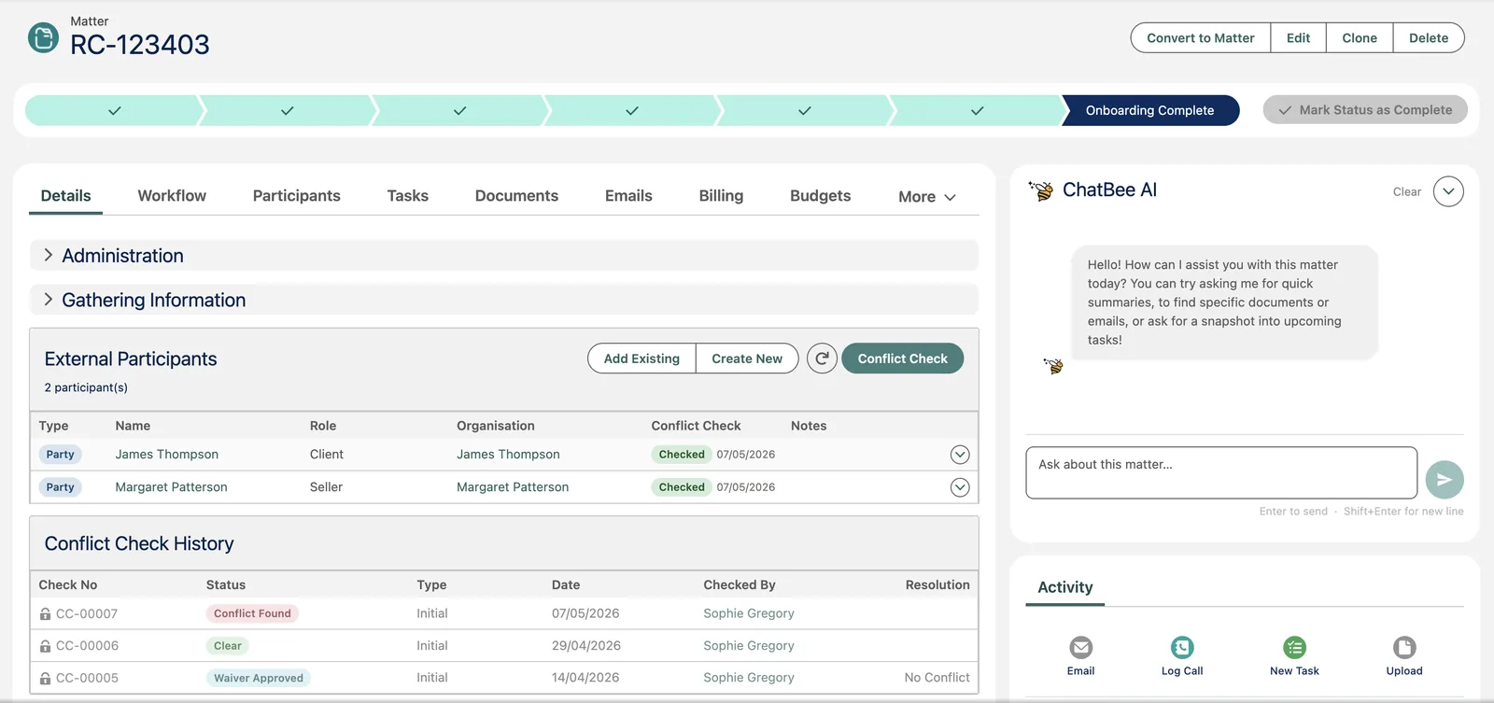
Task: Open the More tabs dropdown
Action: 926,197
